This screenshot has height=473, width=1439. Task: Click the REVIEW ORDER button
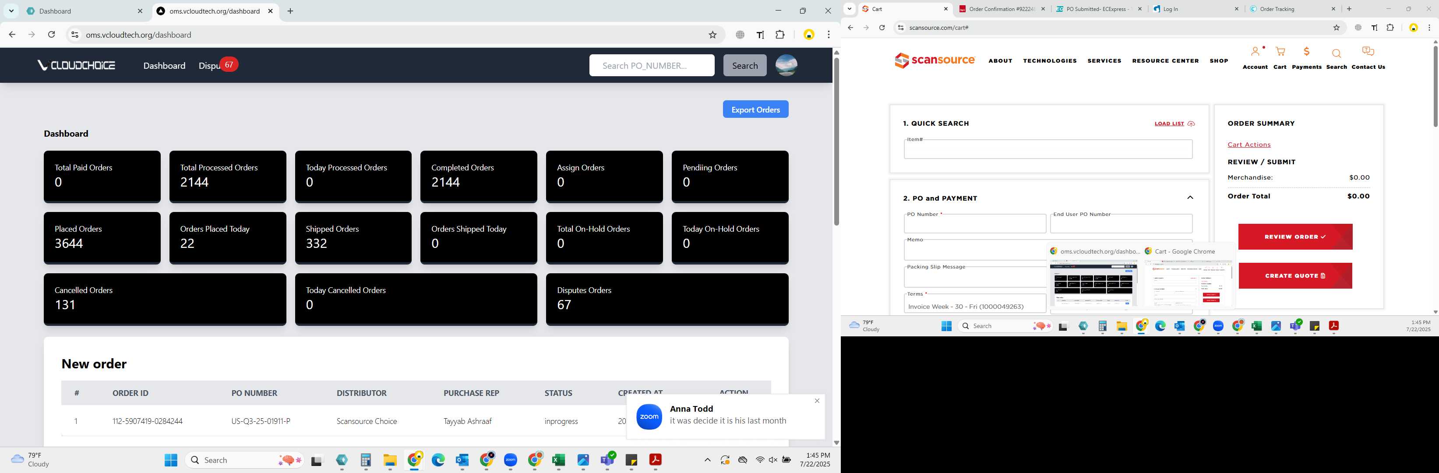click(1295, 237)
